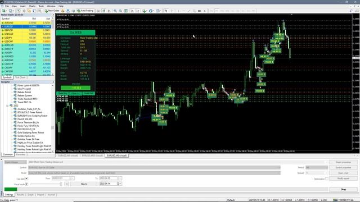This screenshot has height=202, width=360.
Task: Open the Help menu
Action: (x=61, y=6)
